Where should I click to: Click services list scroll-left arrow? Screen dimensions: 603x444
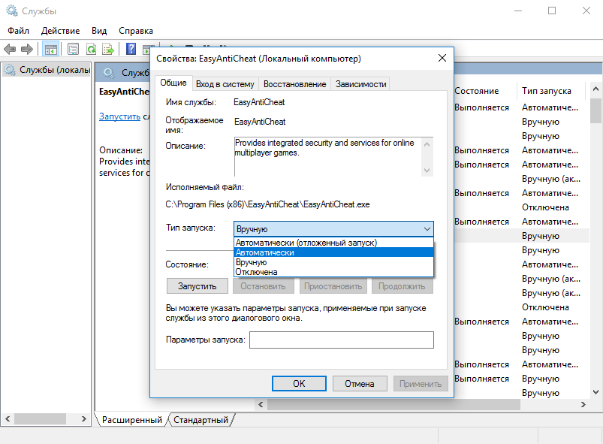(x=261, y=404)
